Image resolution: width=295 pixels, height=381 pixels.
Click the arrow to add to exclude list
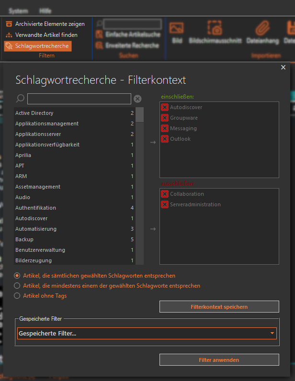(x=153, y=229)
